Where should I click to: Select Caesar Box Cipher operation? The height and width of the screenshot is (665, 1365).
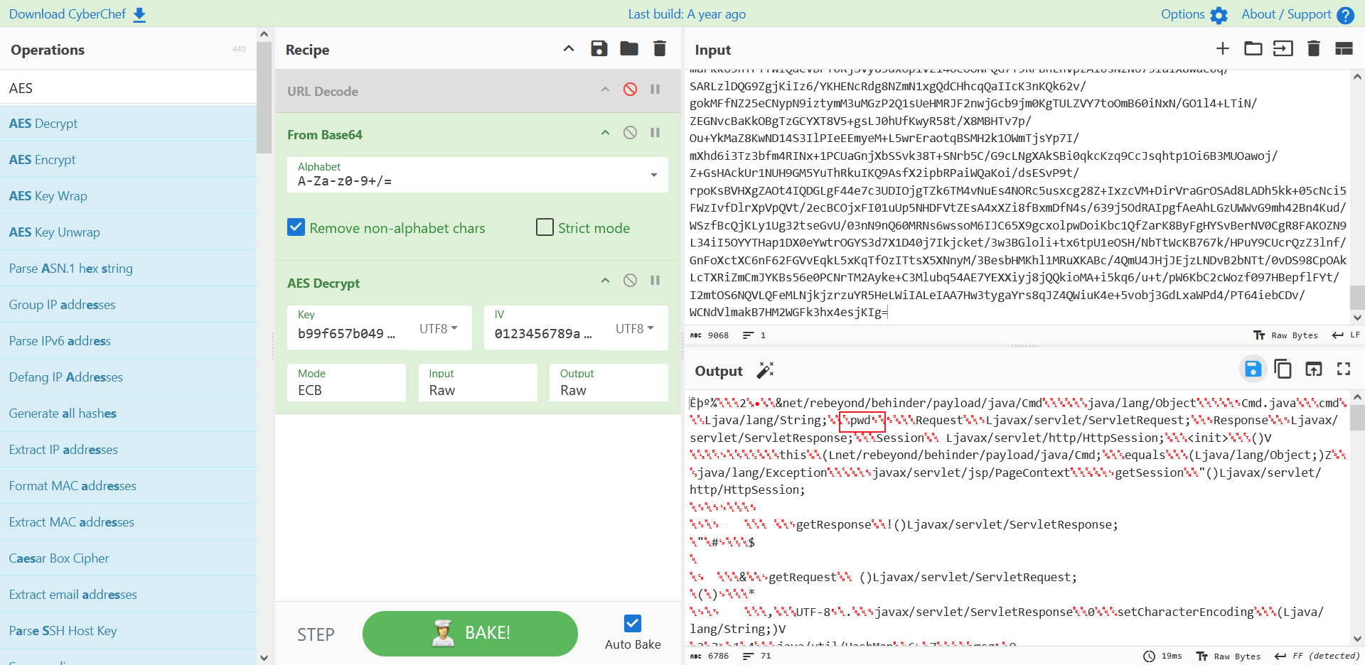[128, 558]
